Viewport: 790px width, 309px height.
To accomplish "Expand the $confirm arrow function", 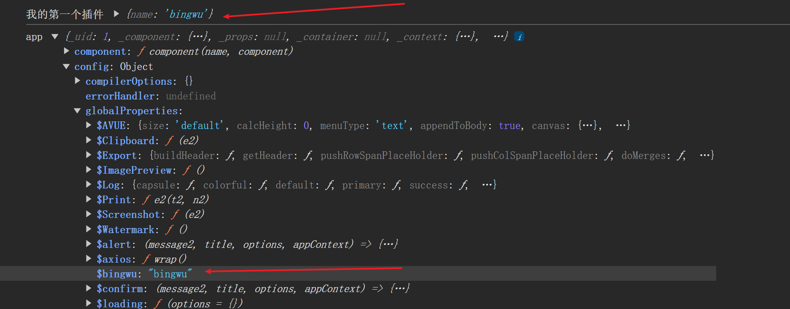I will tap(89, 288).
